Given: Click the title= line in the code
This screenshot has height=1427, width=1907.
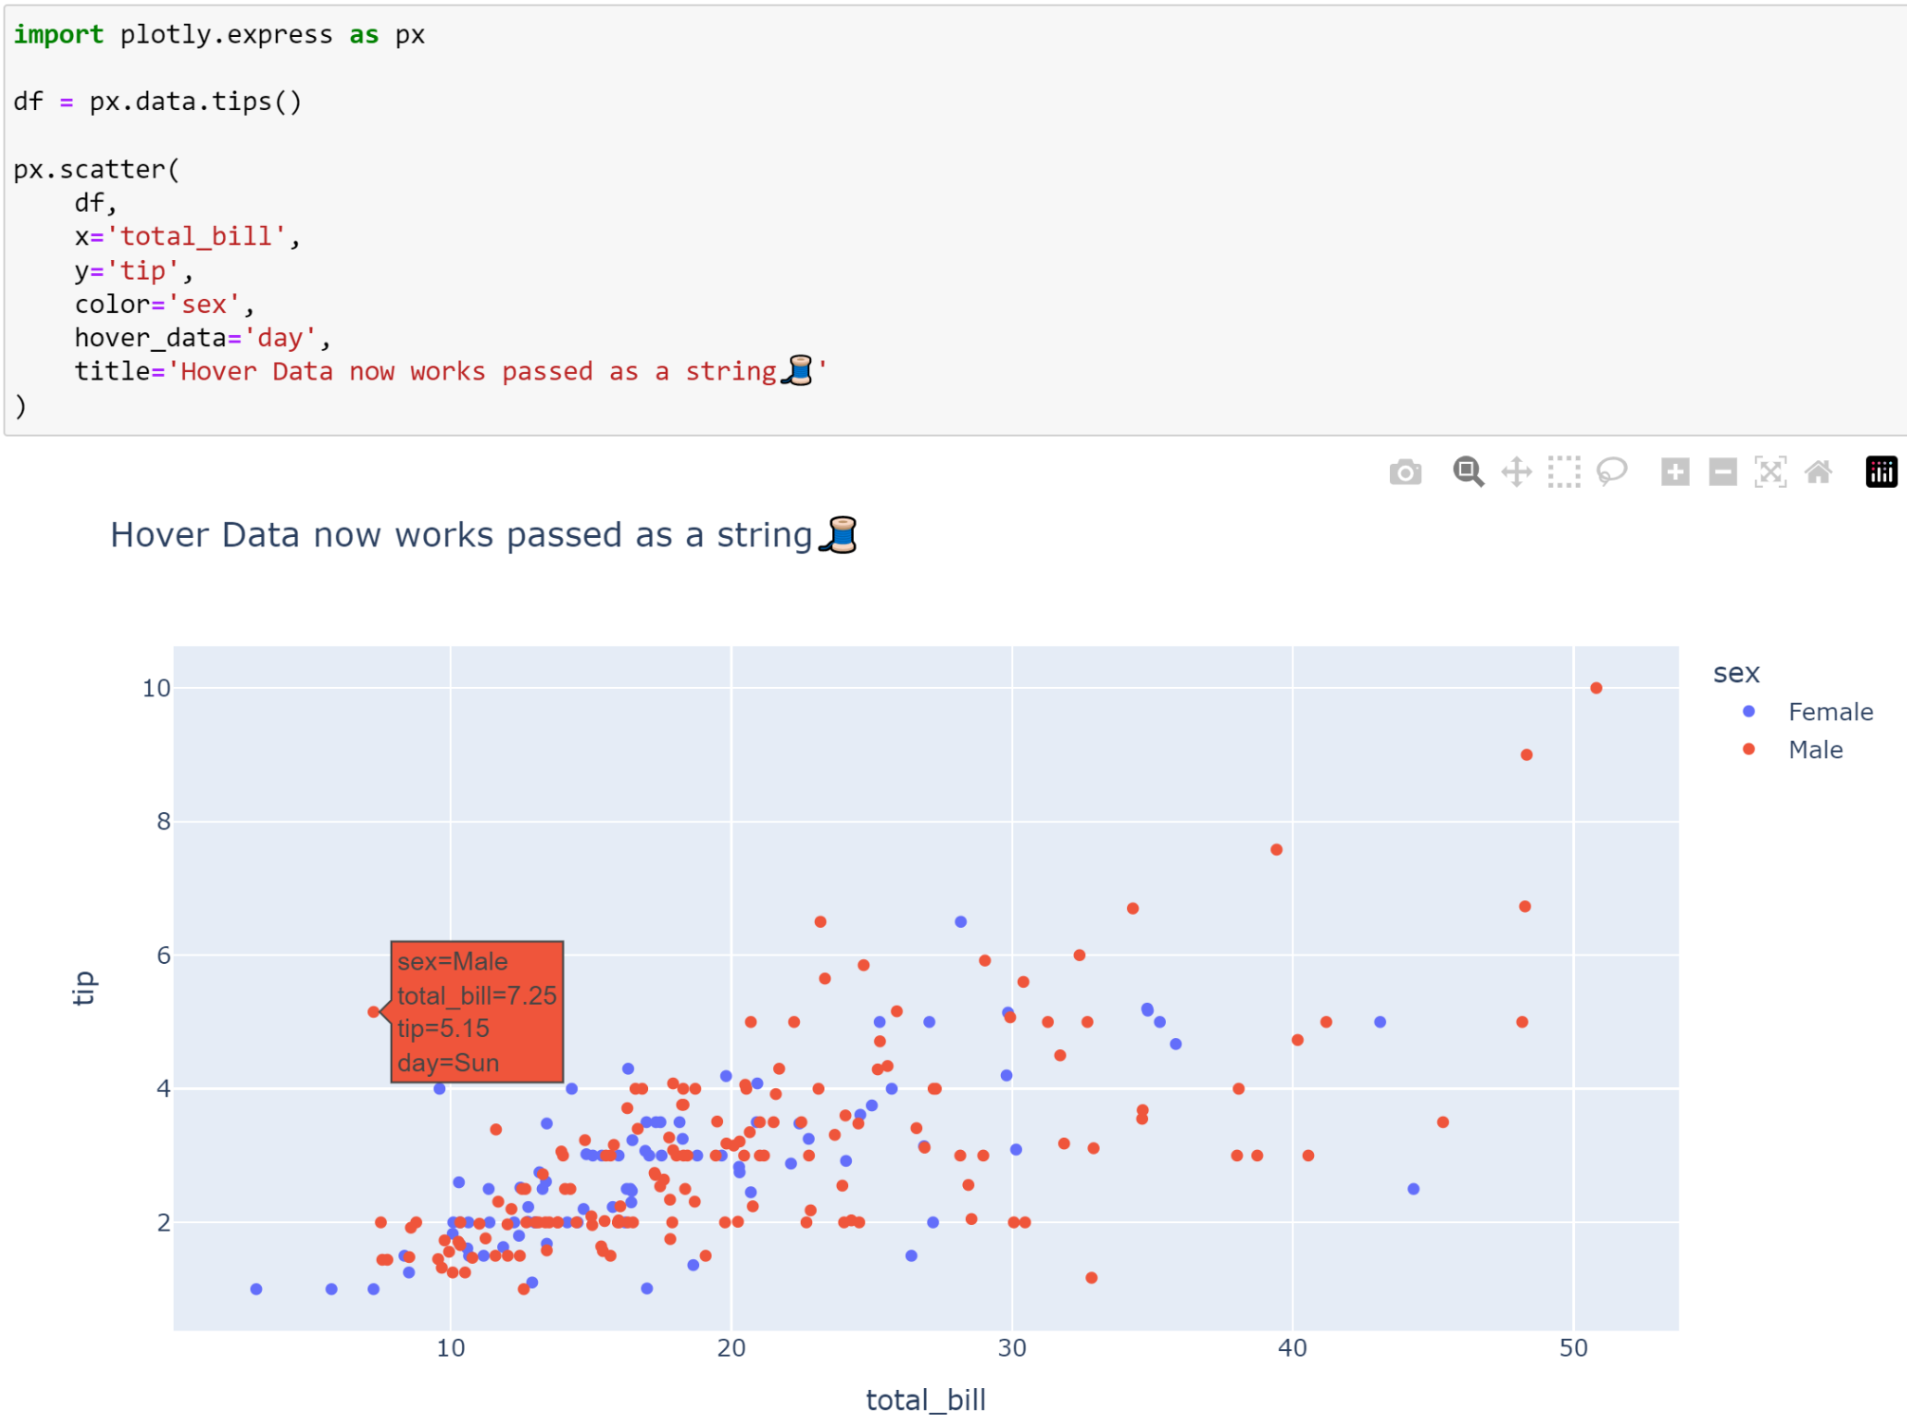Looking at the screenshot, I should pyautogui.click(x=451, y=371).
